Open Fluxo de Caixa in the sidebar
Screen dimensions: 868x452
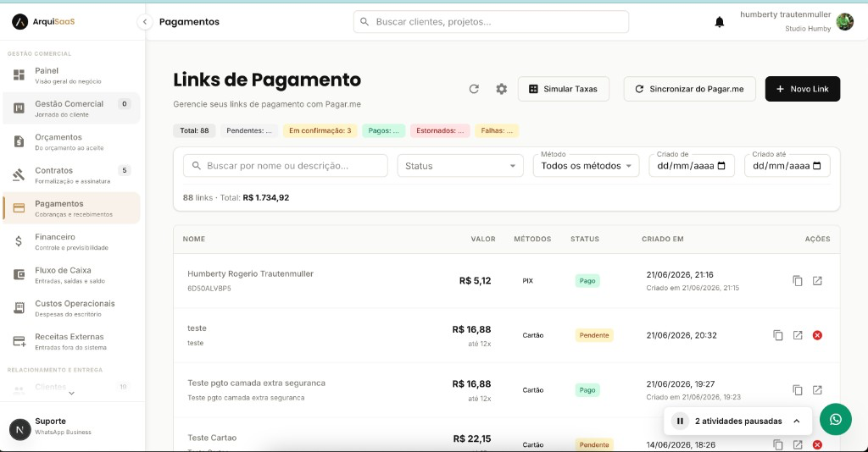coord(71,274)
